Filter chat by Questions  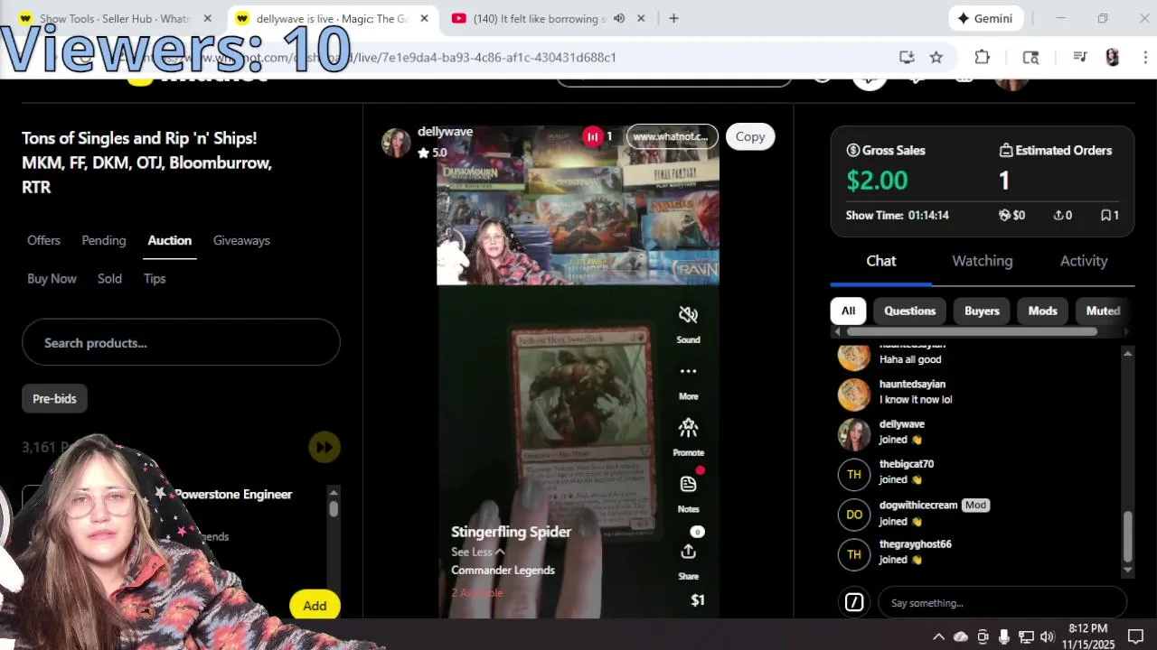pos(909,311)
